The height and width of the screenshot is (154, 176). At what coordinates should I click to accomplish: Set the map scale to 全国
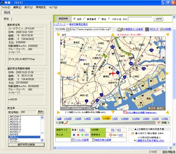59,119
